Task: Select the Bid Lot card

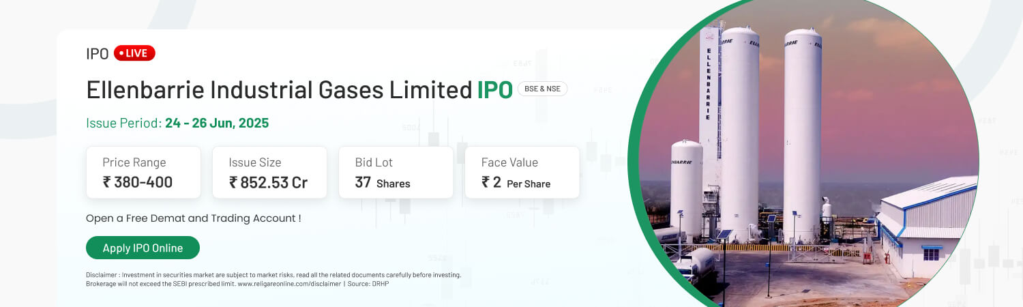Action: pos(396,172)
